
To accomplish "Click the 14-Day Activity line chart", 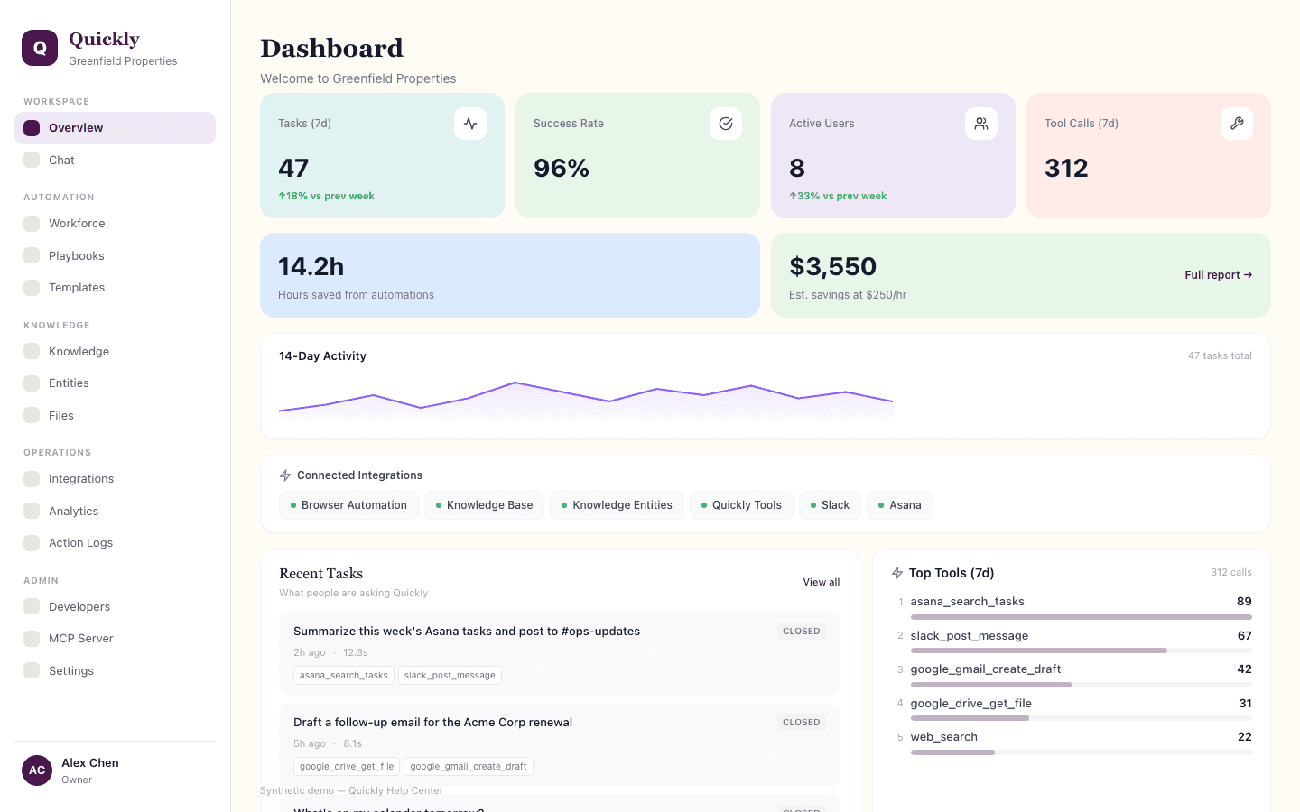I will [586, 400].
